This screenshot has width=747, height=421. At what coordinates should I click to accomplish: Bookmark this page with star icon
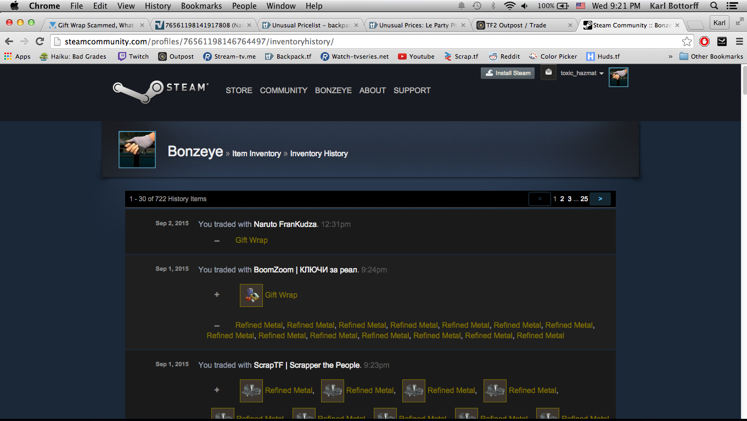[687, 42]
